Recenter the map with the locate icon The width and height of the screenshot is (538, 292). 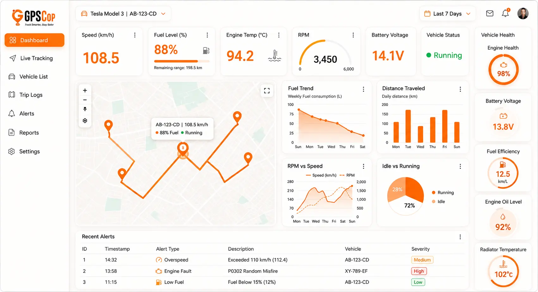click(x=85, y=121)
